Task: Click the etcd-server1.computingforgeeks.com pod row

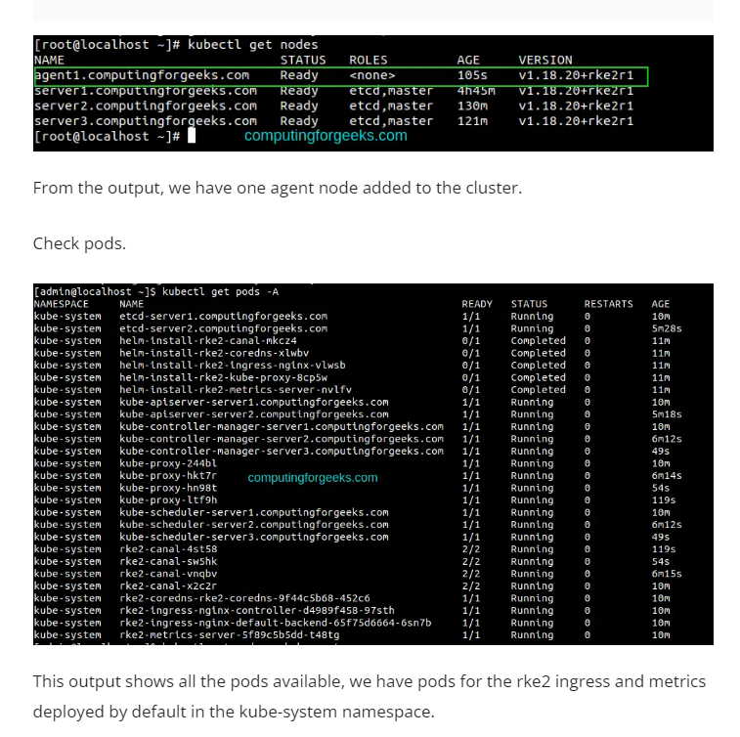Action: click(223, 317)
